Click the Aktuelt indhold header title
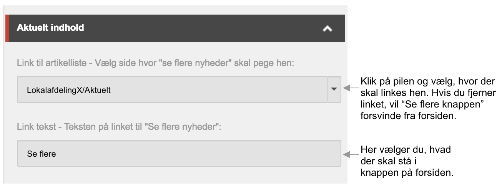Image resolution: width=502 pixels, height=192 pixels. (x=50, y=28)
